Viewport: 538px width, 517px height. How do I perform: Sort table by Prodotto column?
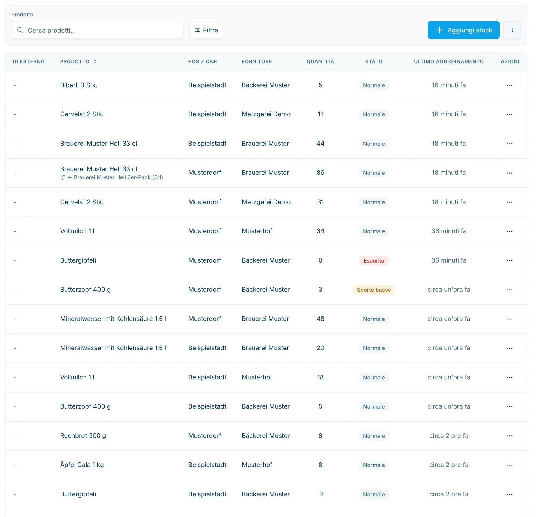(x=78, y=61)
